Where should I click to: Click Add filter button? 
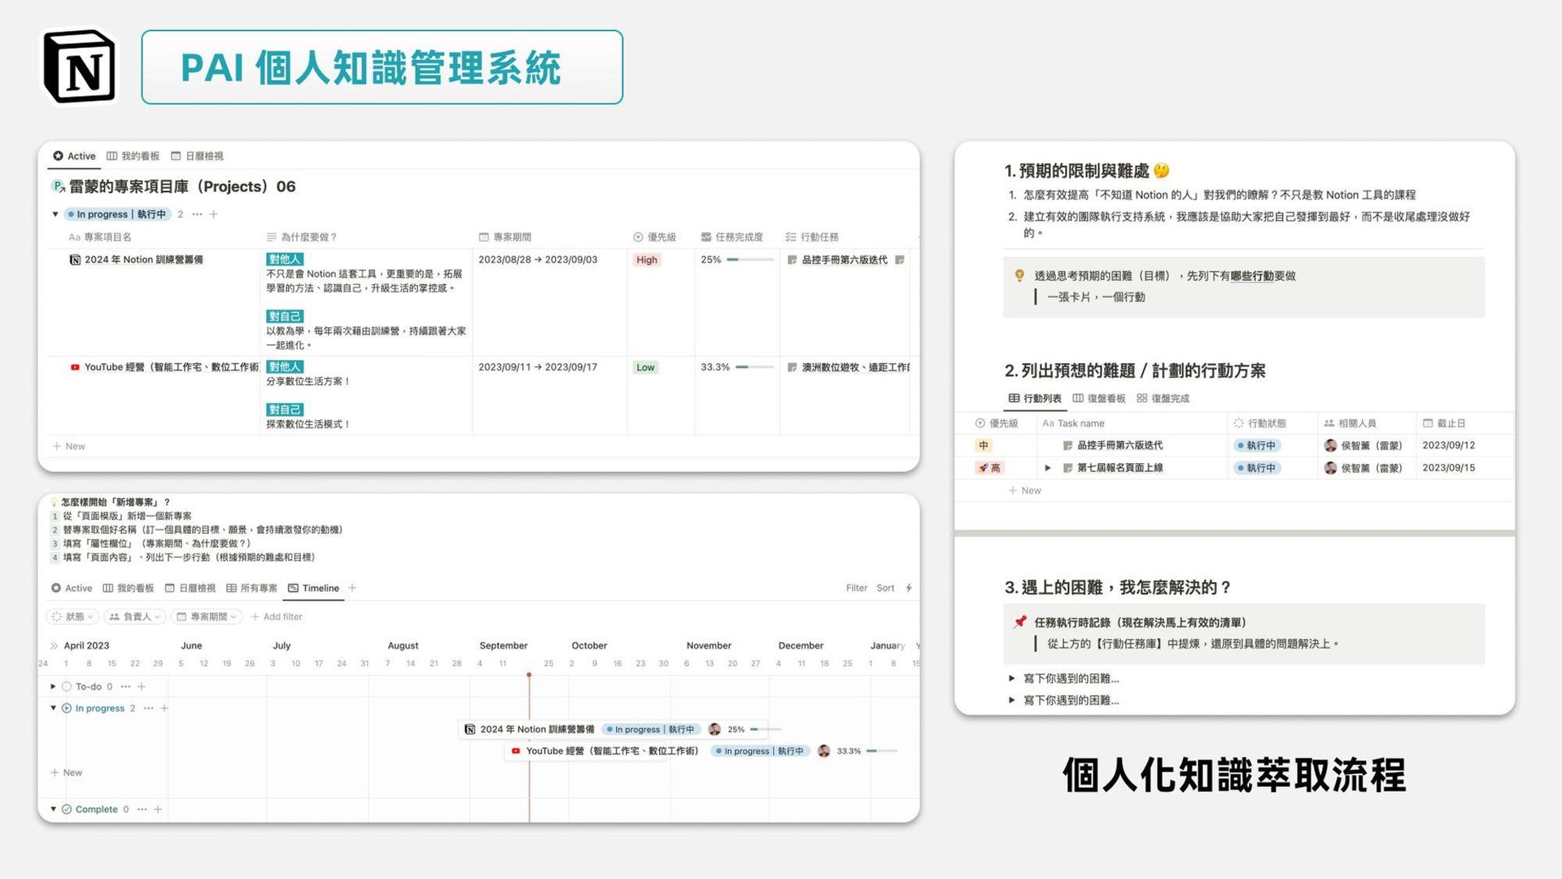point(277,617)
